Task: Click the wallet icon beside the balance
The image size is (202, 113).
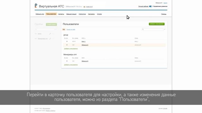Action: [x=84, y=7]
